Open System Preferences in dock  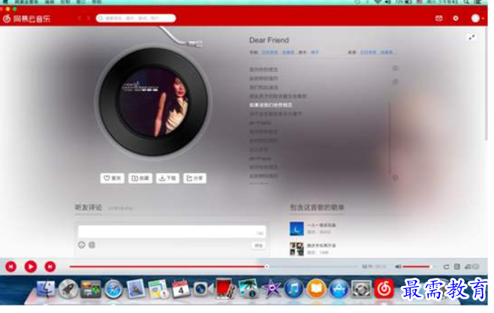pos(361,289)
